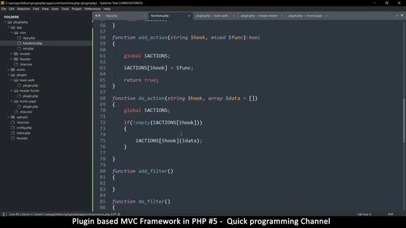Collapse the header-footer folder
This screenshot has height=228, width=406.
point(11,91)
